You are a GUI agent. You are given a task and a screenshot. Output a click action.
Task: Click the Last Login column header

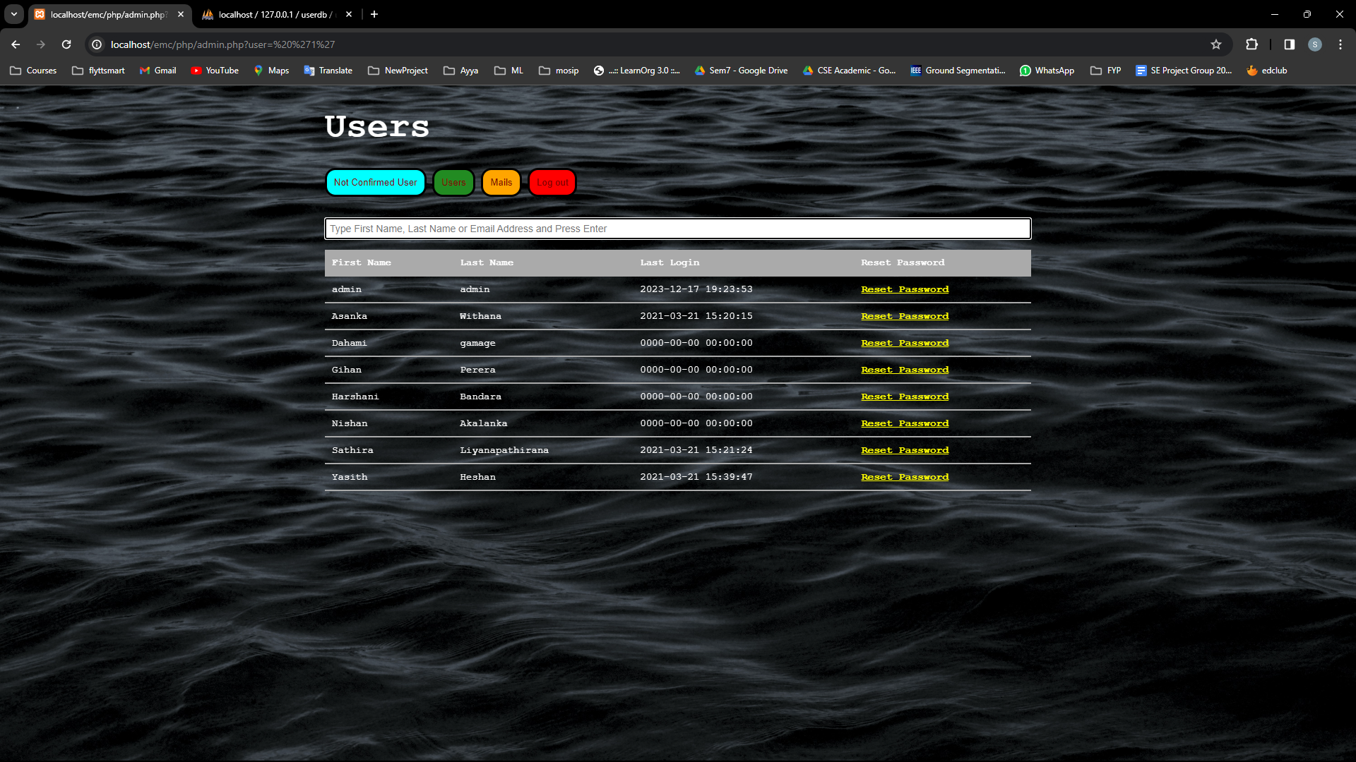[x=670, y=262]
